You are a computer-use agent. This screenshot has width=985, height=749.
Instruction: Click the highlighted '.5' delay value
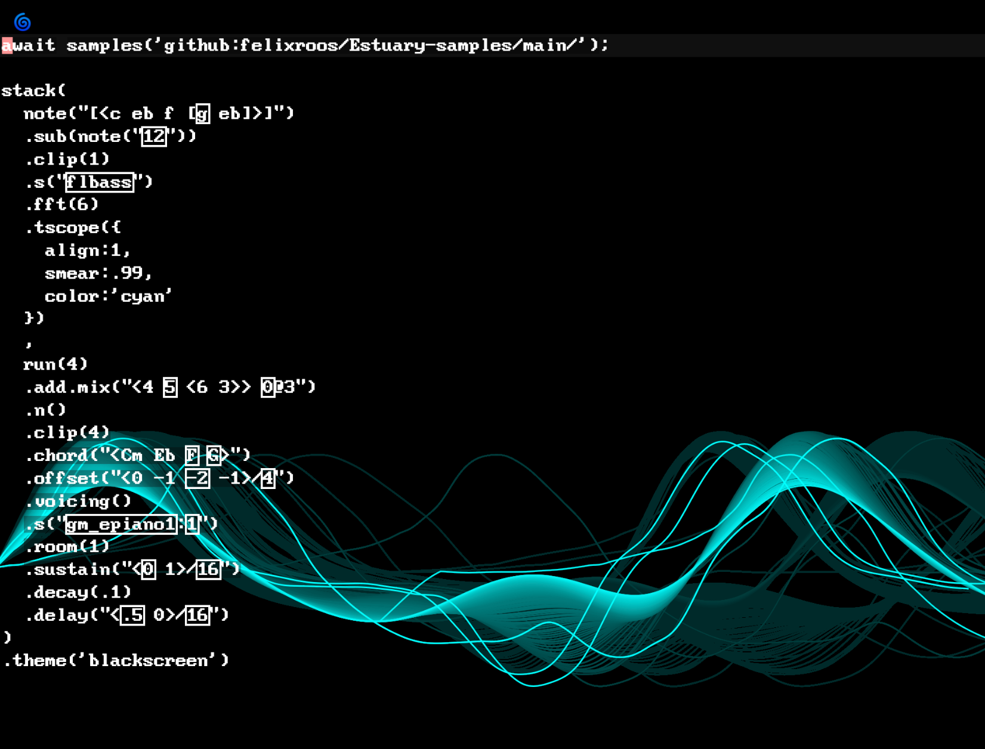pos(132,615)
